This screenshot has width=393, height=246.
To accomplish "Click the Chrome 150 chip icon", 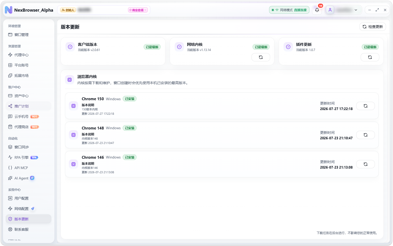I will click(73, 106).
